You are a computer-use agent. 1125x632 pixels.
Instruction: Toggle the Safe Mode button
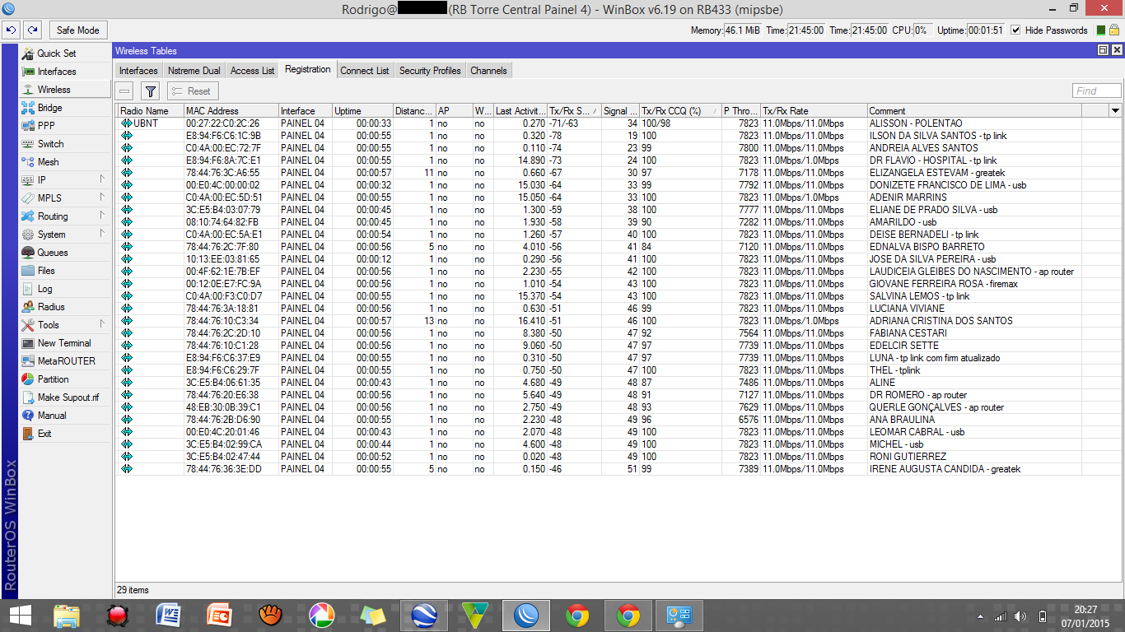click(78, 30)
